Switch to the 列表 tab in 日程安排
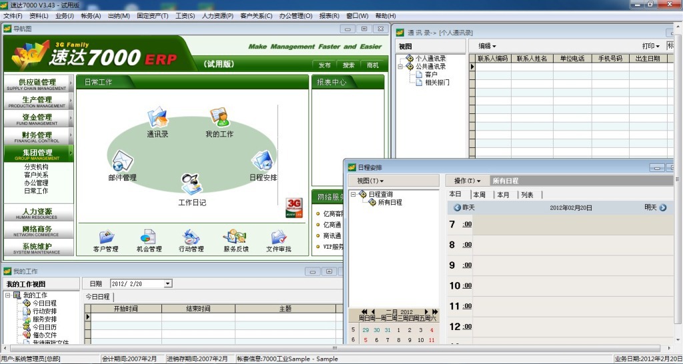This screenshot has height=364, width=683. (527, 195)
